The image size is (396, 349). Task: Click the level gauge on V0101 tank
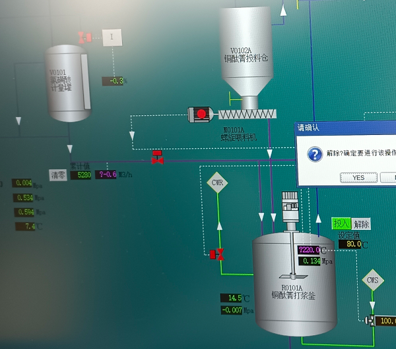tap(84, 82)
